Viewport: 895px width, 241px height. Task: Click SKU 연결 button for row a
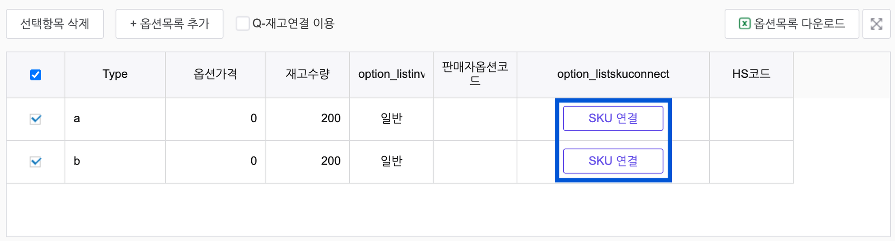pos(613,118)
